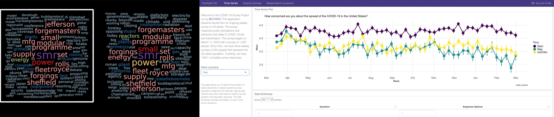Open the Respondent Locations tab
This screenshot has width=554, height=117.
[280, 3]
